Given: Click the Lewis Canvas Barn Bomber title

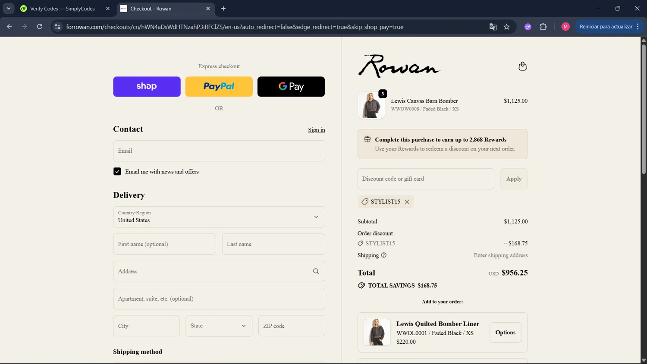Looking at the screenshot, I should tap(424, 101).
